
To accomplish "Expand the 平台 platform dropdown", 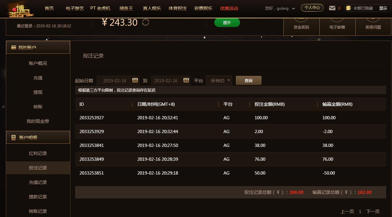I will tap(219, 81).
